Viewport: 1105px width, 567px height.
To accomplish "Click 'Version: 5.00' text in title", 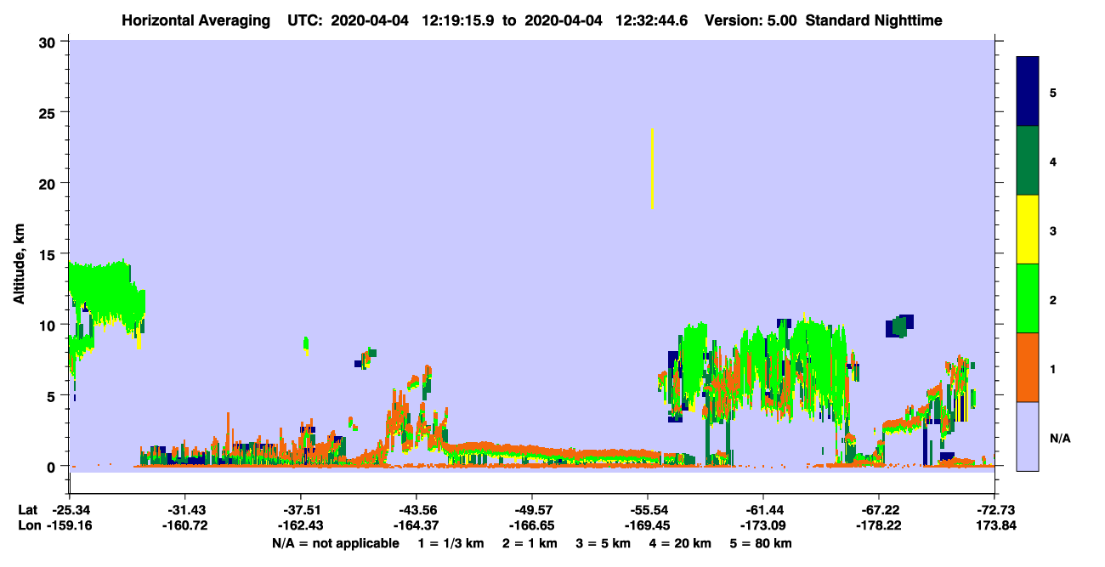I will [751, 20].
